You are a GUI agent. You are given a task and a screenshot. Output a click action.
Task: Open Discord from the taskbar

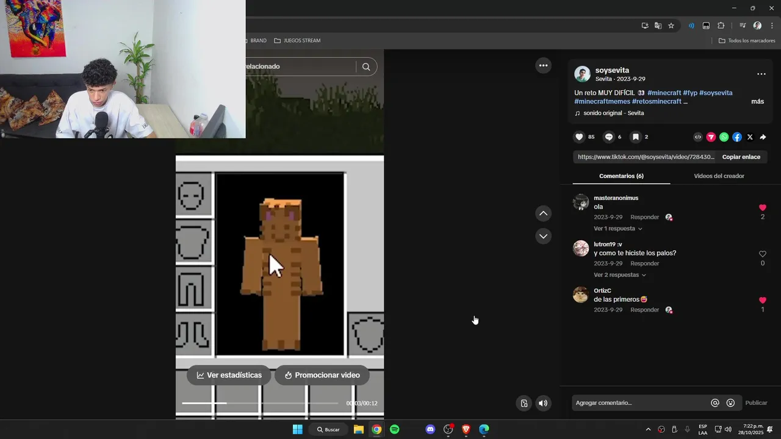tap(430, 429)
